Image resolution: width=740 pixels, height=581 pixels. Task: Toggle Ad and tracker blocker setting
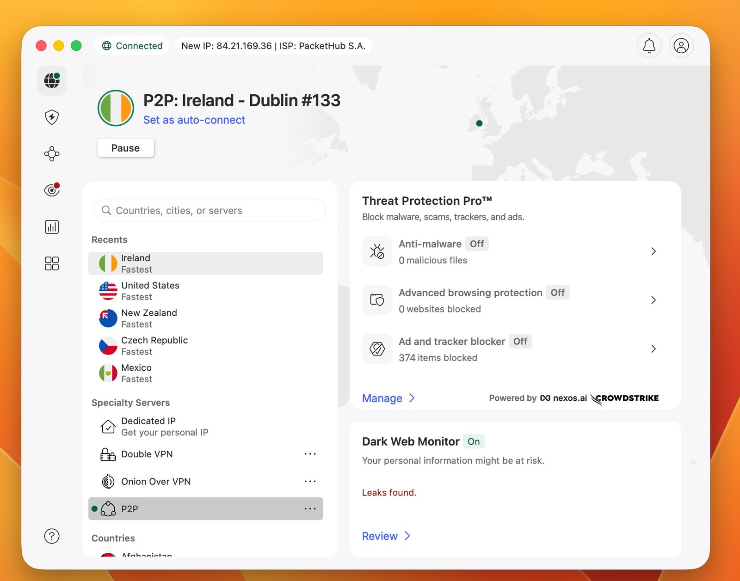tap(520, 341)
